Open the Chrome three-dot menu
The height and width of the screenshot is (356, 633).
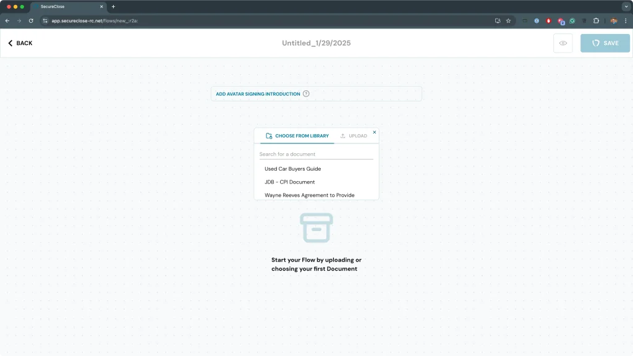click(x=626, y=20)
